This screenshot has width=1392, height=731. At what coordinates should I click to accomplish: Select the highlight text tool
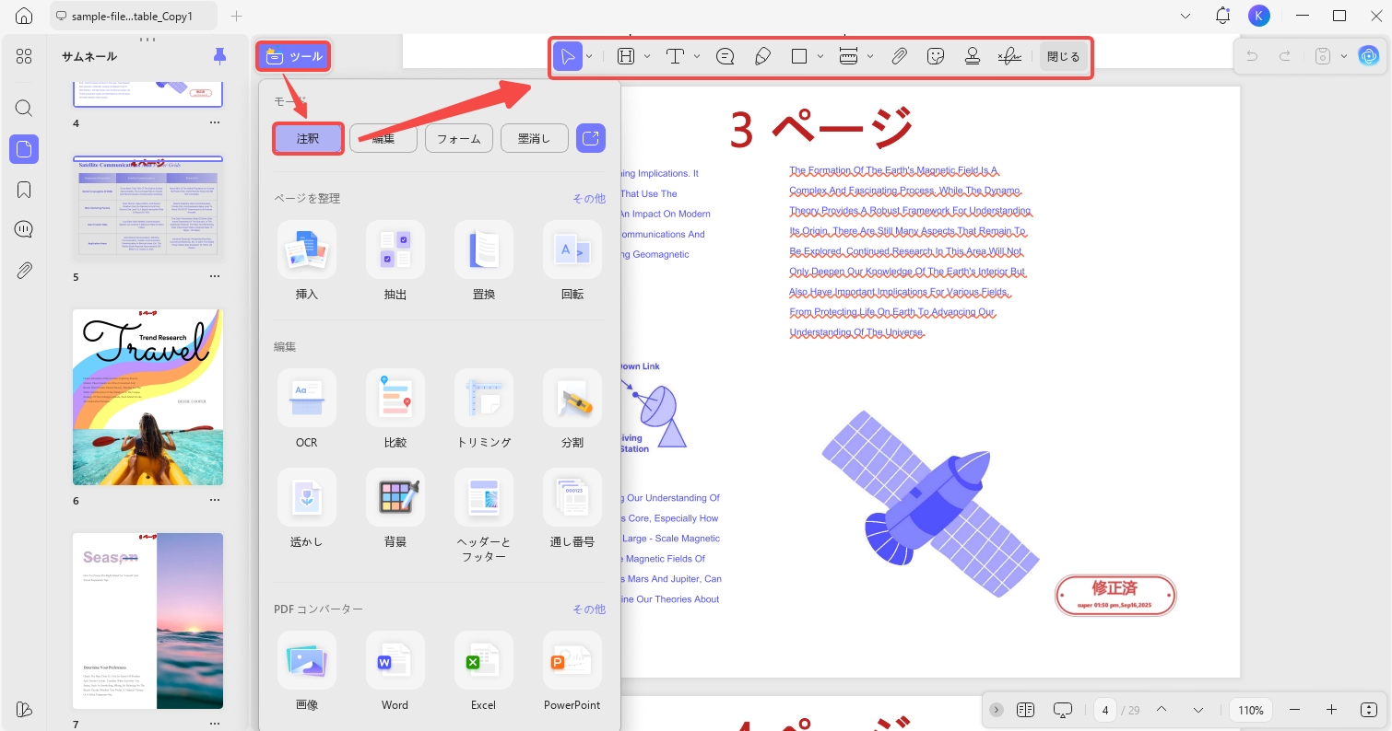tap(626, 56)
